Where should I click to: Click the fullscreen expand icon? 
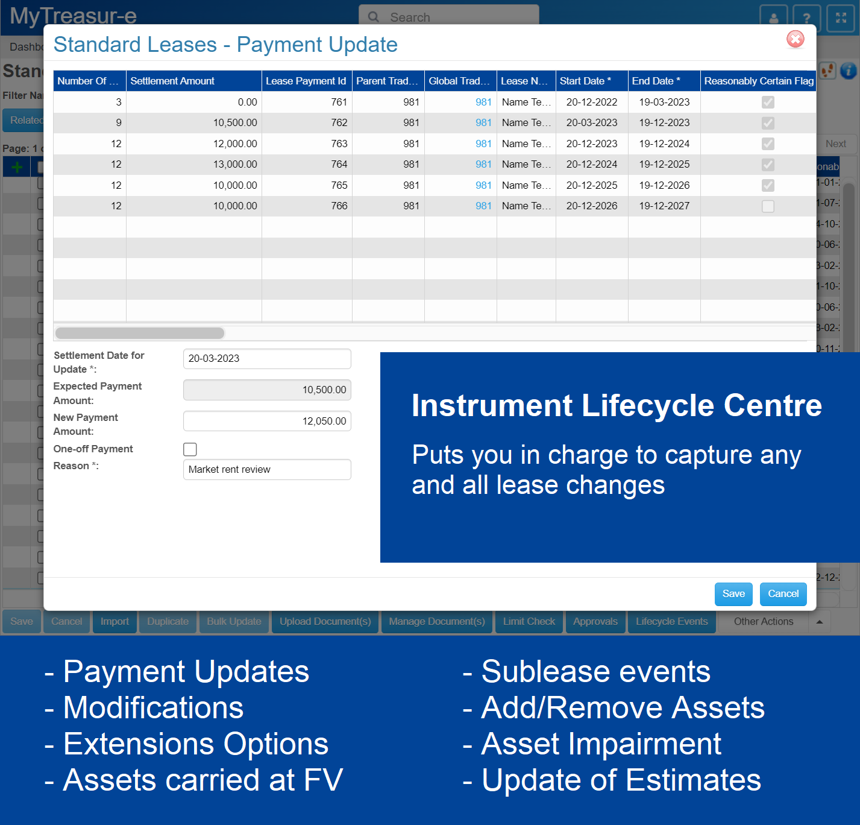pyautogui.click(x=841, y=17)
